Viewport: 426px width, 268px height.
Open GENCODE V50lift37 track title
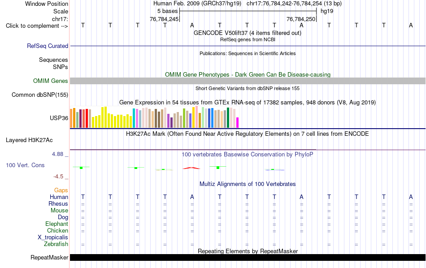coord(247,33)
